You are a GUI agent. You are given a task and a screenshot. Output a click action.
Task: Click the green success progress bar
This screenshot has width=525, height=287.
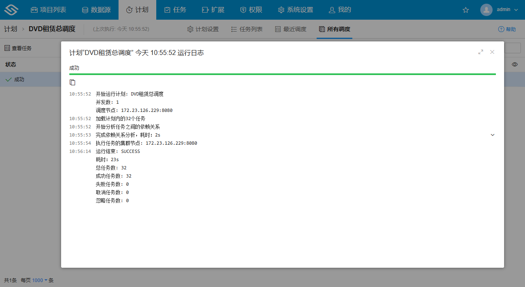click(x=282, y=74)
